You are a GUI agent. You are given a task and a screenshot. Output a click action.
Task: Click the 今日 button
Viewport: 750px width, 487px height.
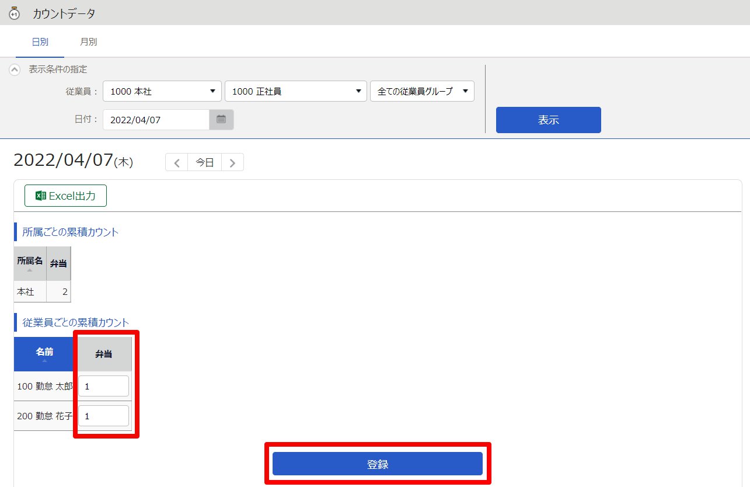205,162
